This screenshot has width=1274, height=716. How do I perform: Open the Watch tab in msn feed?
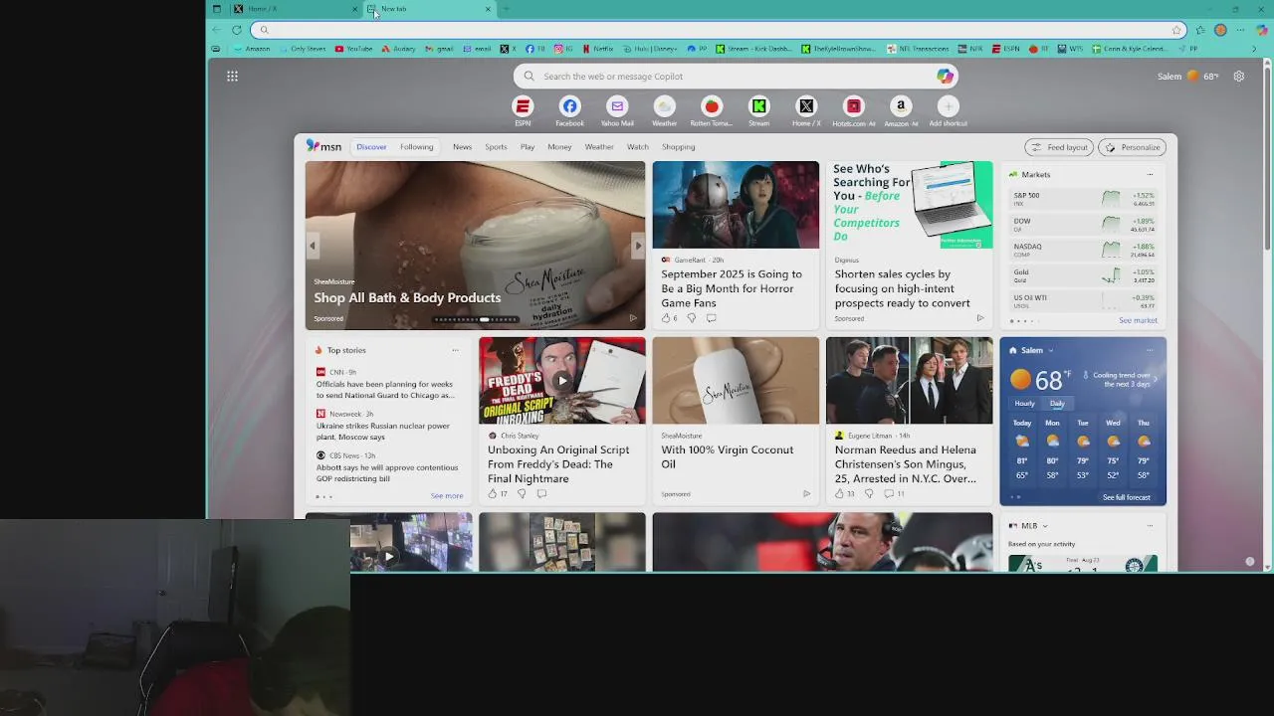coord(638,147)
